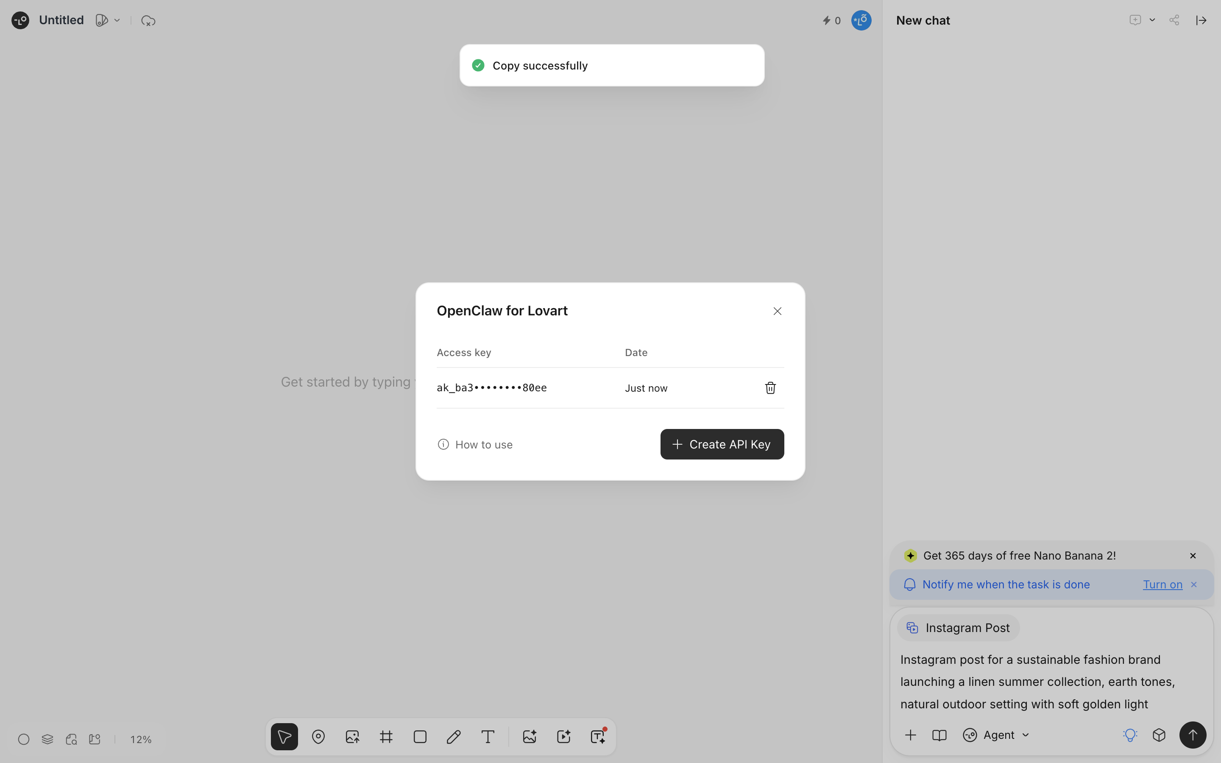Click the bottom-left bar icon beside 12%

95,739
